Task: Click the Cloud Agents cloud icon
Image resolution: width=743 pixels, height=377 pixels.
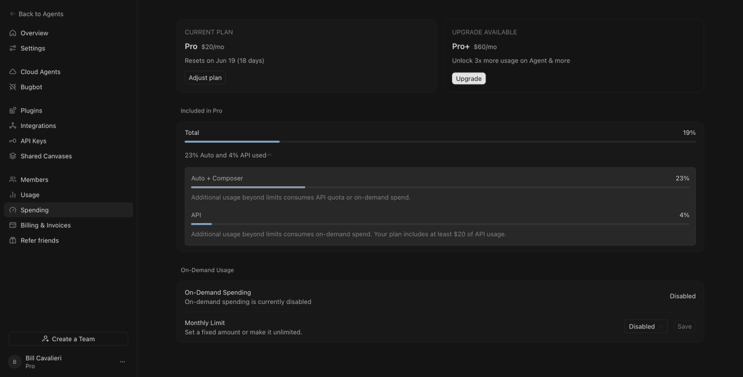Action: (x=12, y=72)
